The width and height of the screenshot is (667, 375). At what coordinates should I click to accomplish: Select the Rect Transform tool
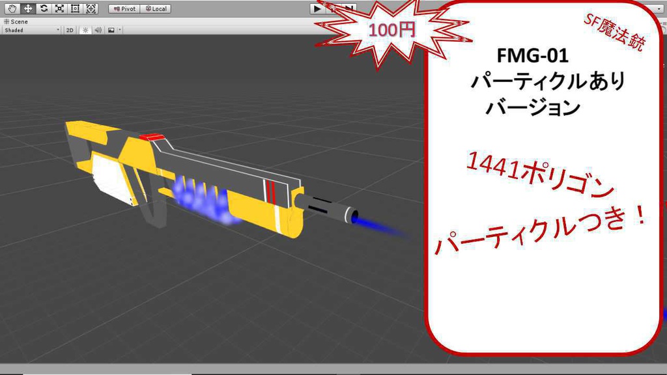pos(75,8)
